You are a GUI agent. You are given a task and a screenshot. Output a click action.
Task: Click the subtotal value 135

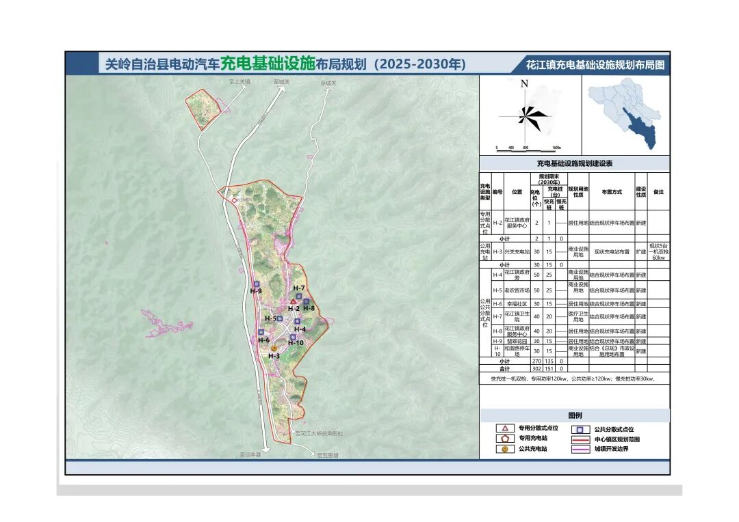[x=549, y=361]
